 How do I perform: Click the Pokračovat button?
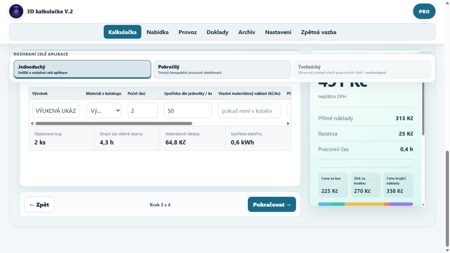tap(272, 204)
